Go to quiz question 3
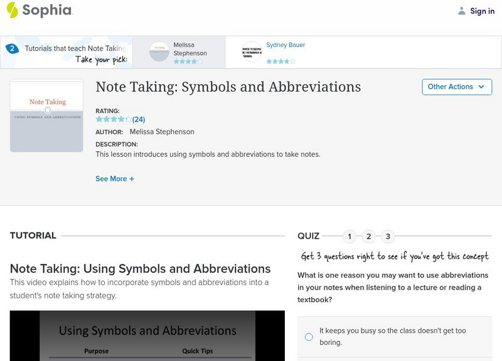Viewport: 502px width, 361px height. [x=388, y=236]
